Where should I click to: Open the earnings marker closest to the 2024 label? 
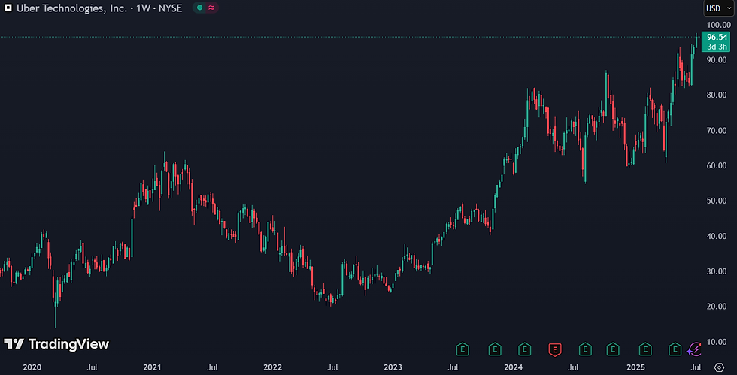(525, 349)
